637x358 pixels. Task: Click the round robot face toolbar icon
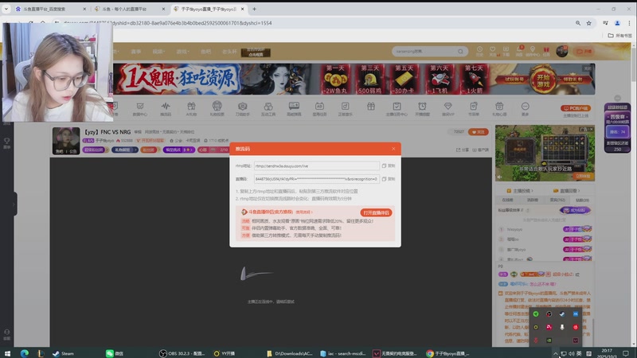coord(217,109)
